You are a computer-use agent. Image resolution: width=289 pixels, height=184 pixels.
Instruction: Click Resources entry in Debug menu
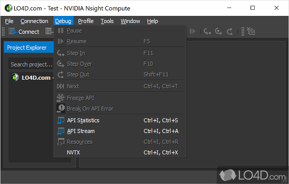[x=80, y=142]
